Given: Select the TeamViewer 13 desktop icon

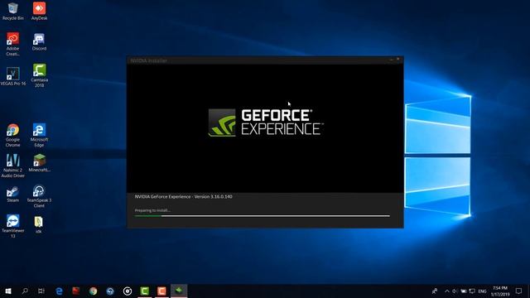Looking at the screenshot, I should click(13, 226).
